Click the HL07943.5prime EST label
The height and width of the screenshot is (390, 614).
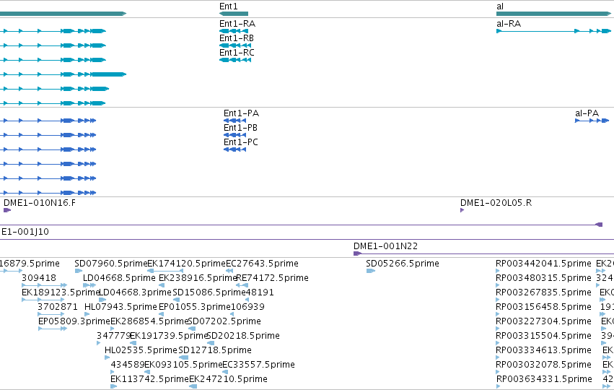pyautogui.click(x=120, y=307)
